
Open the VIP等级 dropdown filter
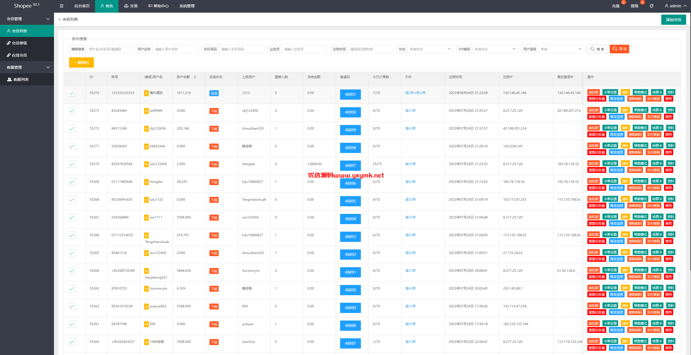495,49
